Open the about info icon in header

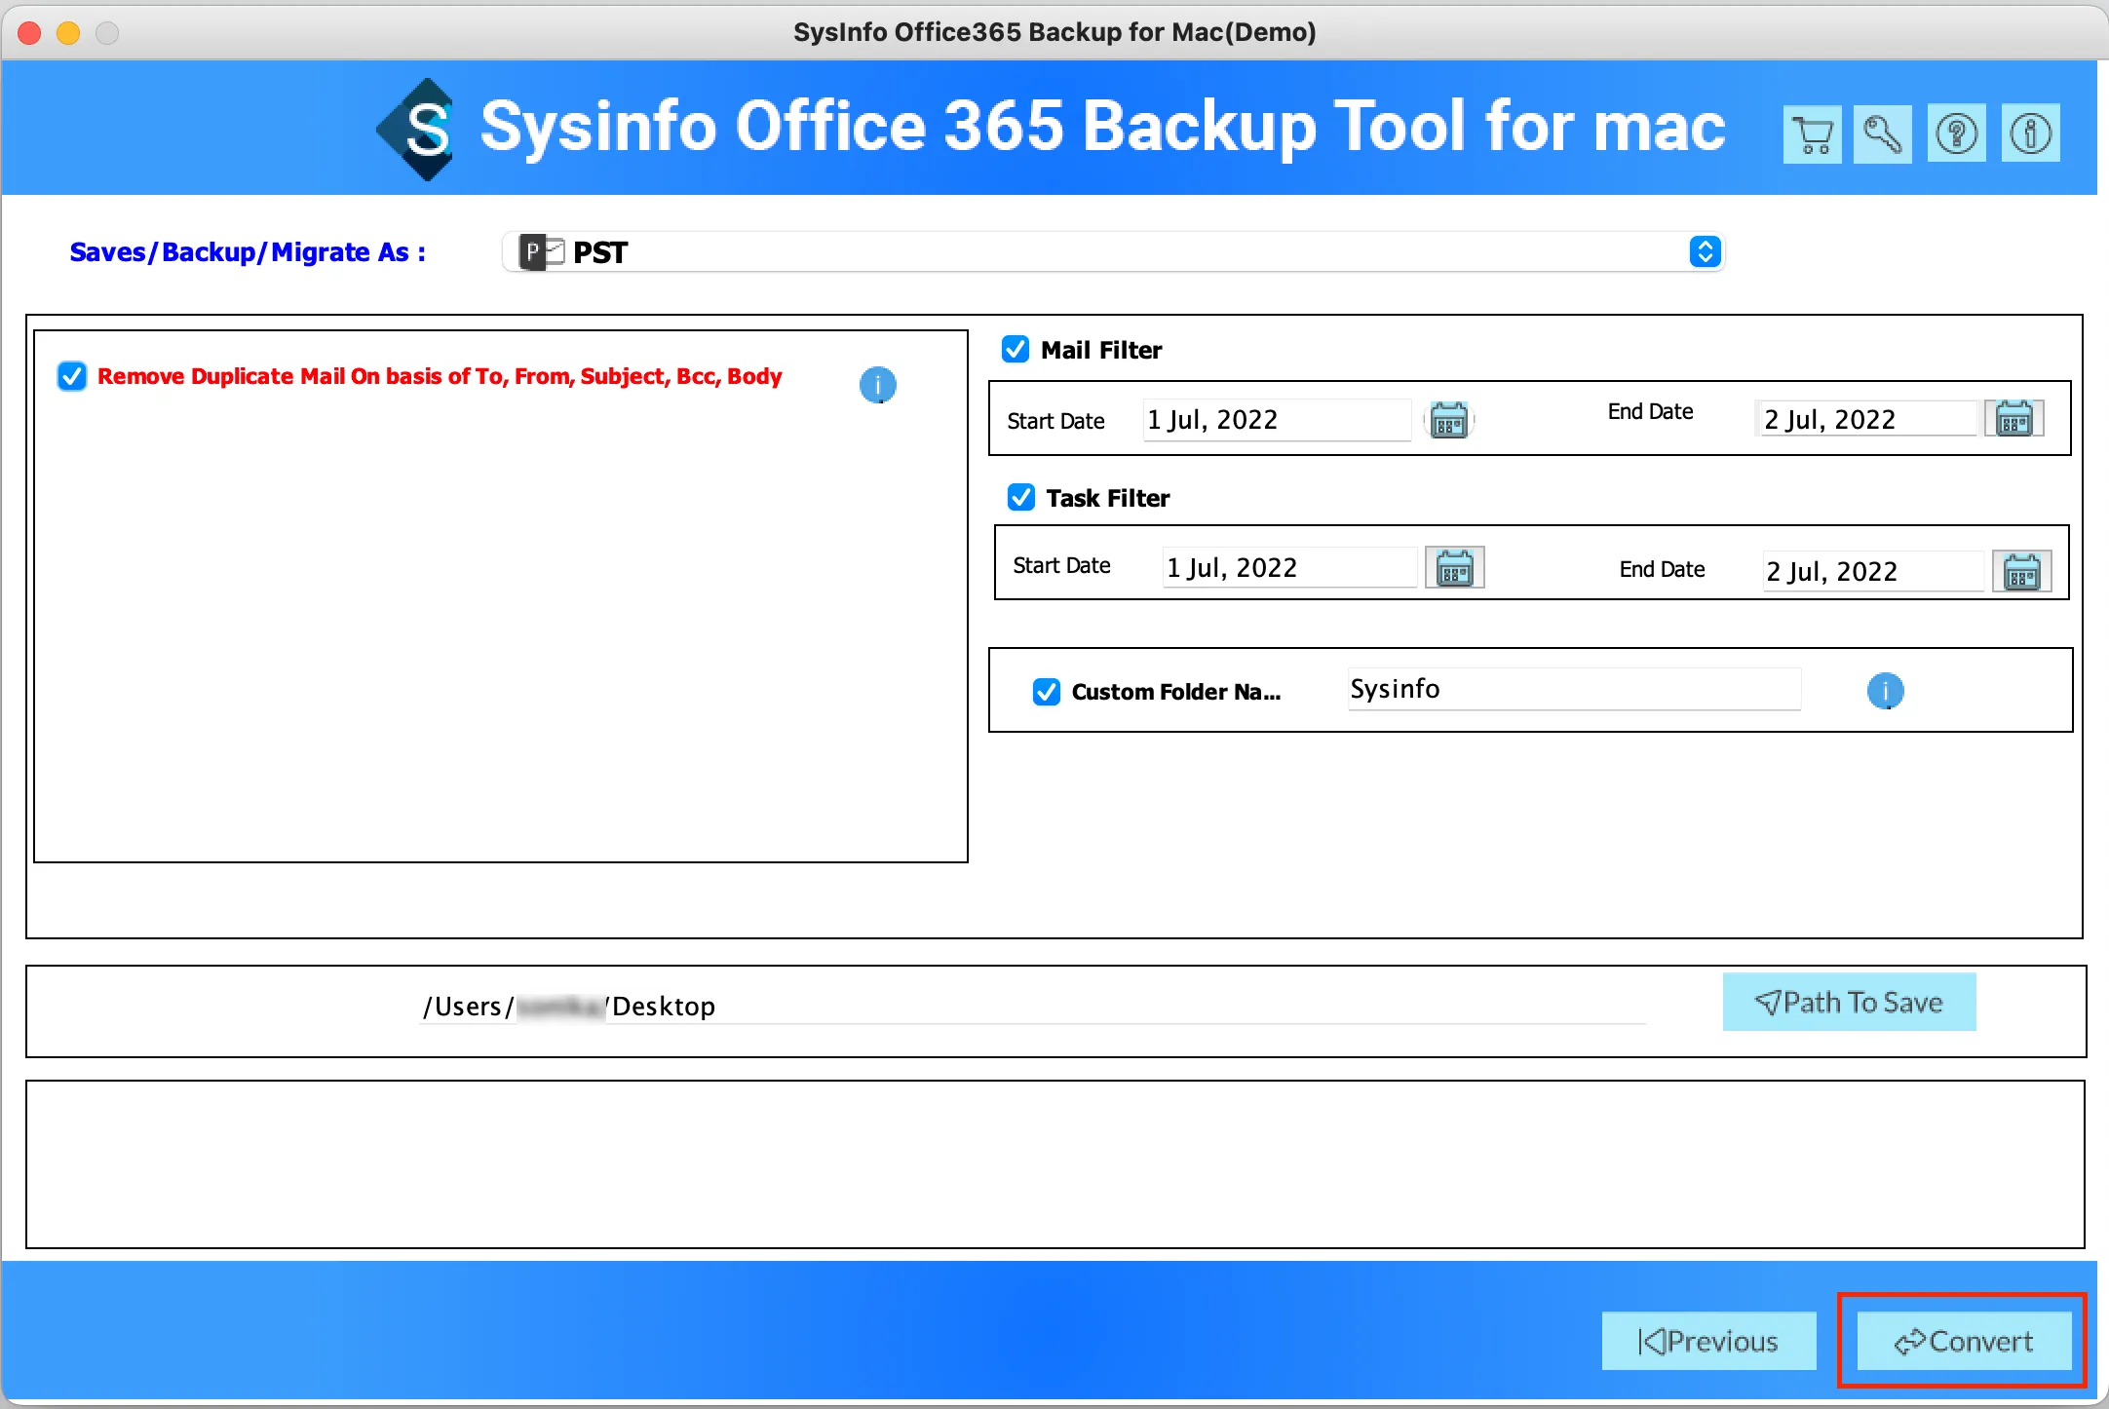pyautogui.click(x=2030, y=134)
